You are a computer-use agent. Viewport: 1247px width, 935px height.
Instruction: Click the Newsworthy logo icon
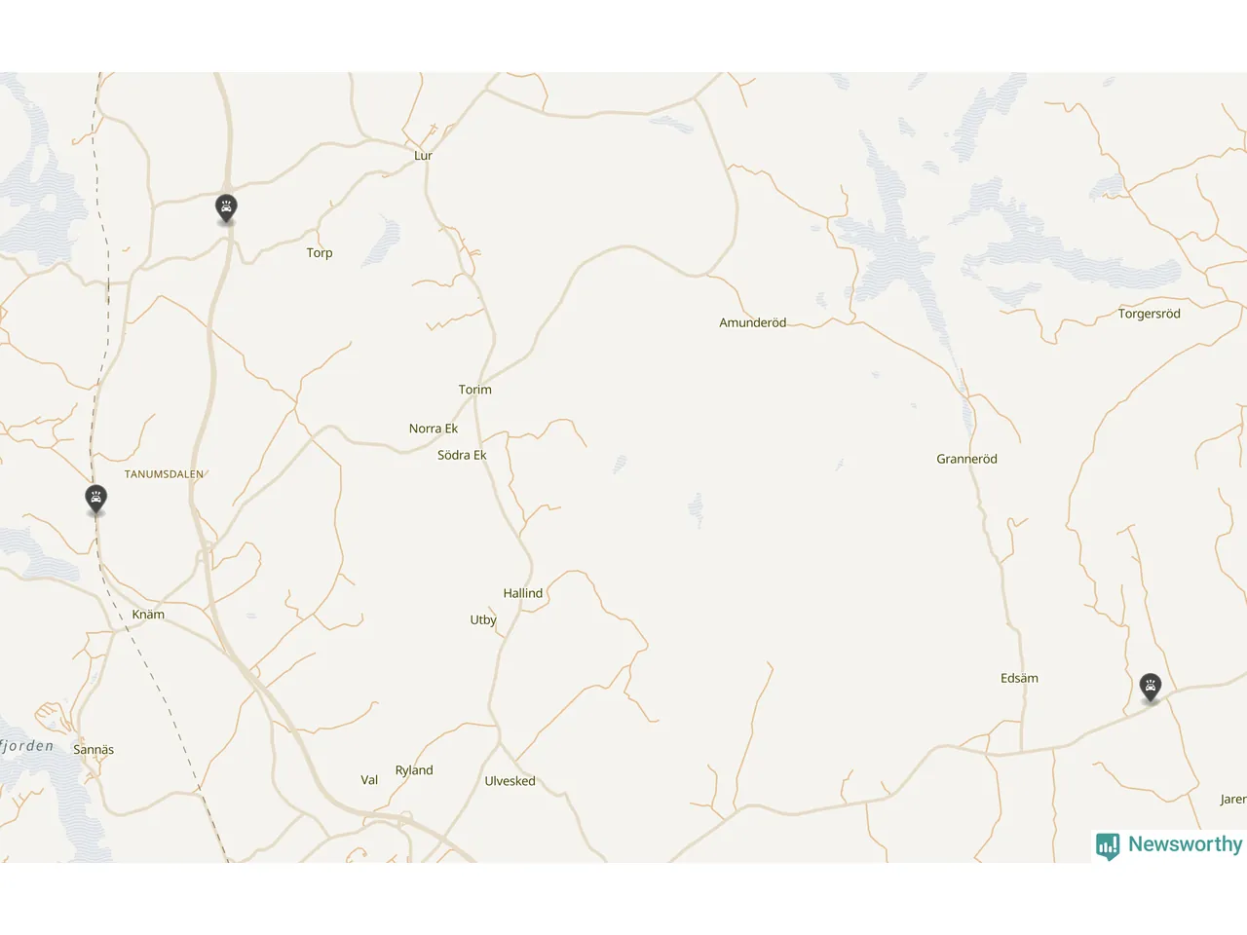1108,845
